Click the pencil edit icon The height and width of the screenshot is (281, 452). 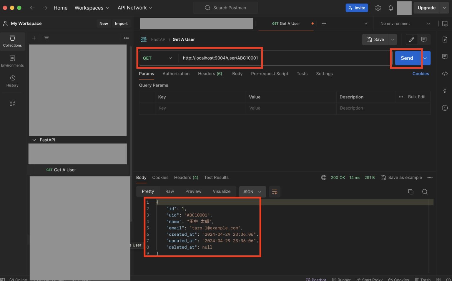pos(412,39)
